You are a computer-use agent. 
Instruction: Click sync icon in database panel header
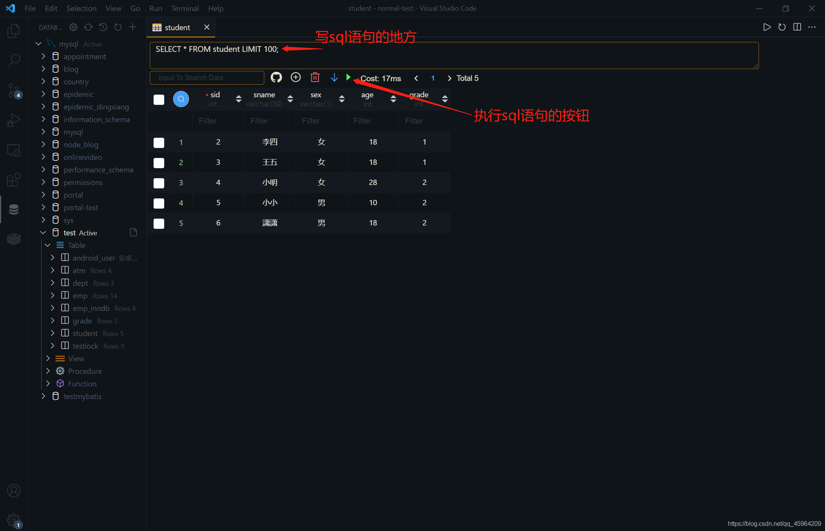point(88,27)
